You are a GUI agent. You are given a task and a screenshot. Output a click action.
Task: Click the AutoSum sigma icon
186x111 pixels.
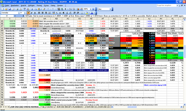pos(65,9)
